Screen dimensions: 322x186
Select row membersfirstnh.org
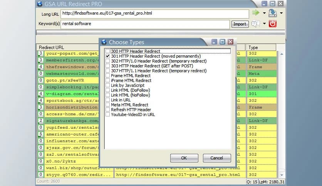(x=72, y=60)
